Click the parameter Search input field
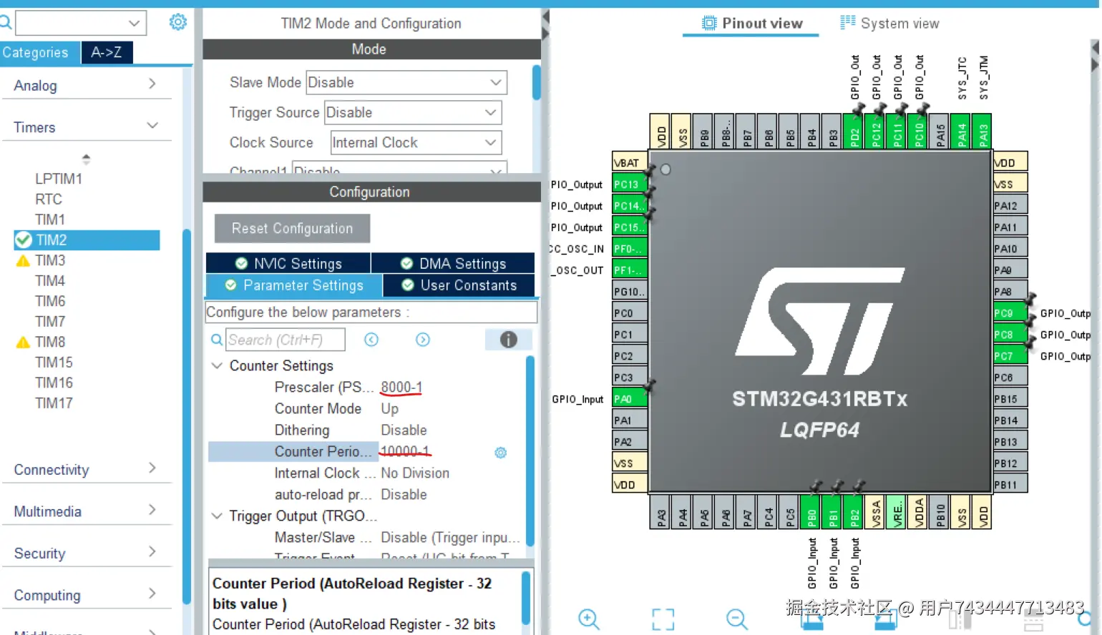Screen dimensions: 1102x635 coord(286,340)
